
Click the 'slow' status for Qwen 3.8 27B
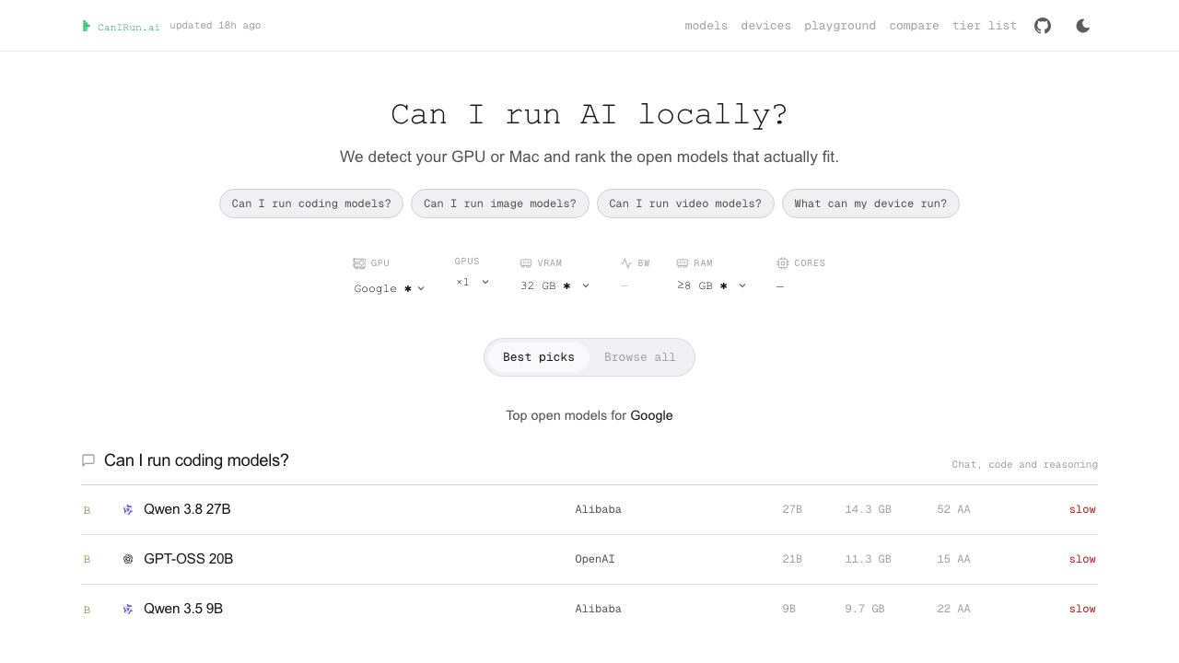click(x=1082, y=509)
